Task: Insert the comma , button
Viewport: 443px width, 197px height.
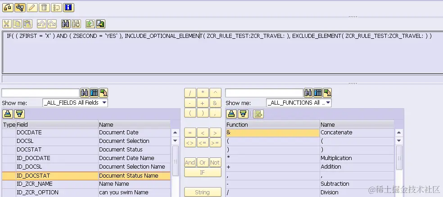Action: (x=215, y=113)
